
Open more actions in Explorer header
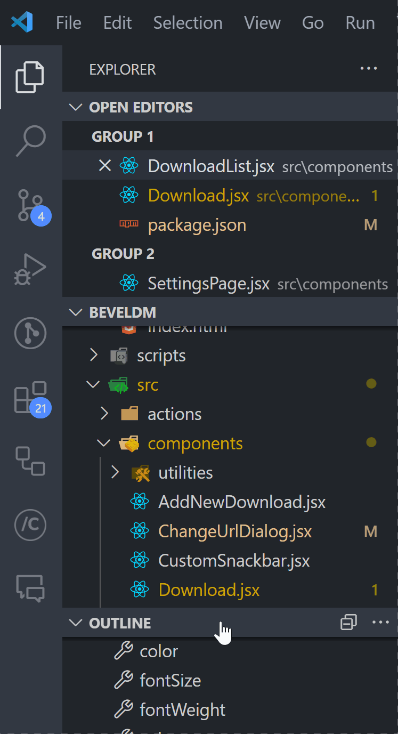(369, 68)
